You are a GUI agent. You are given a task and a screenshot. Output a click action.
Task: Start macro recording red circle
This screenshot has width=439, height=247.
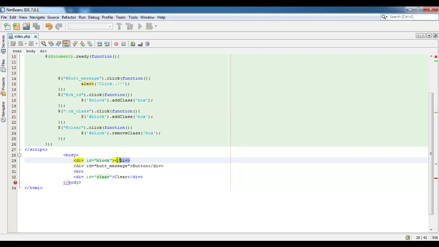[116, 44]
